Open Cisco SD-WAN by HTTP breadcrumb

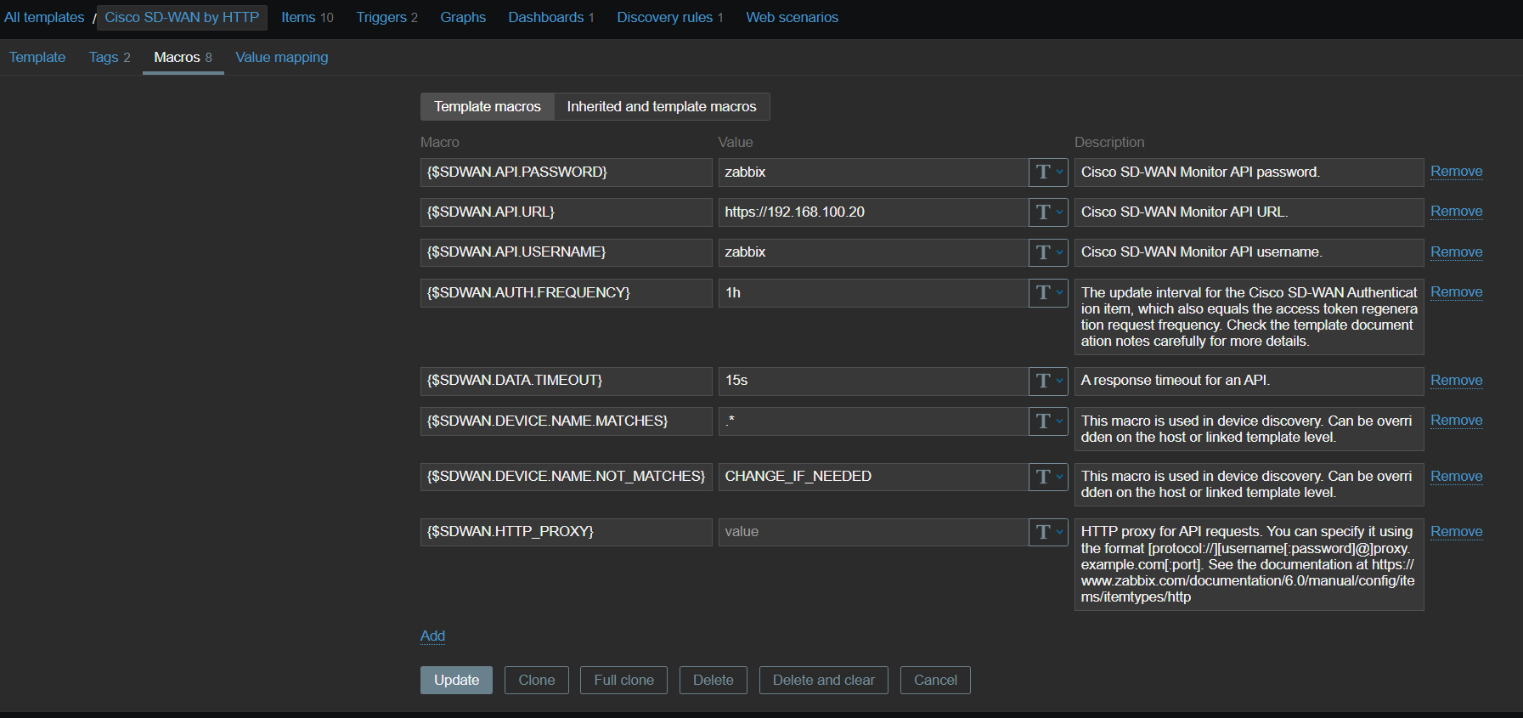click(x=182, y=17)
